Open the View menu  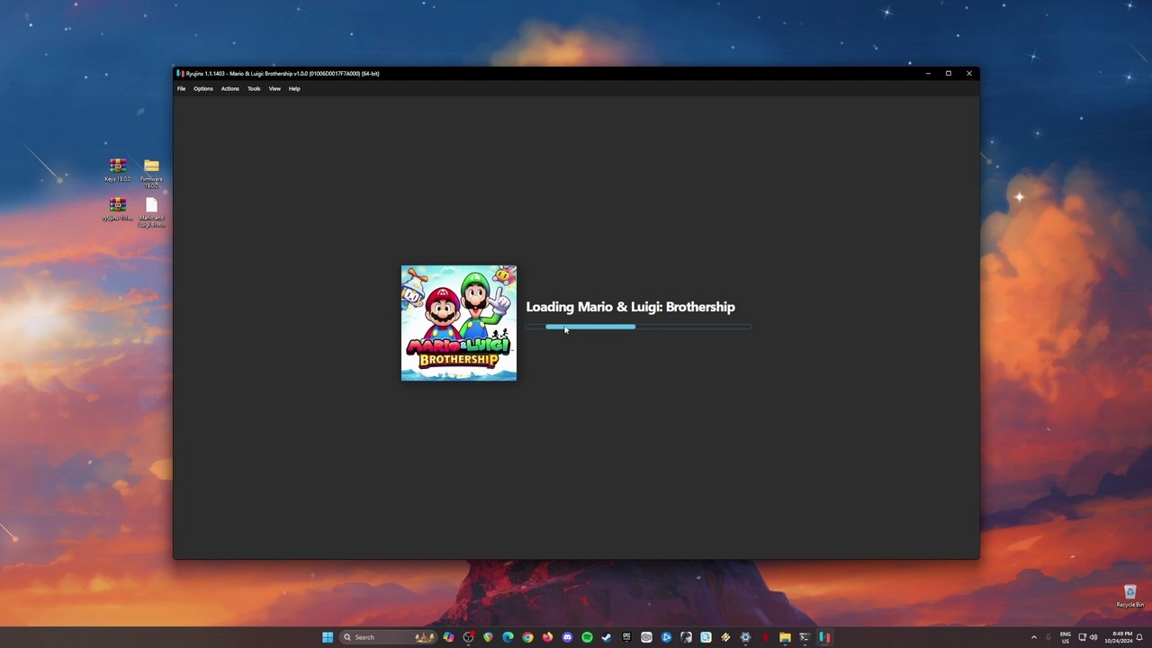(274, 88)
